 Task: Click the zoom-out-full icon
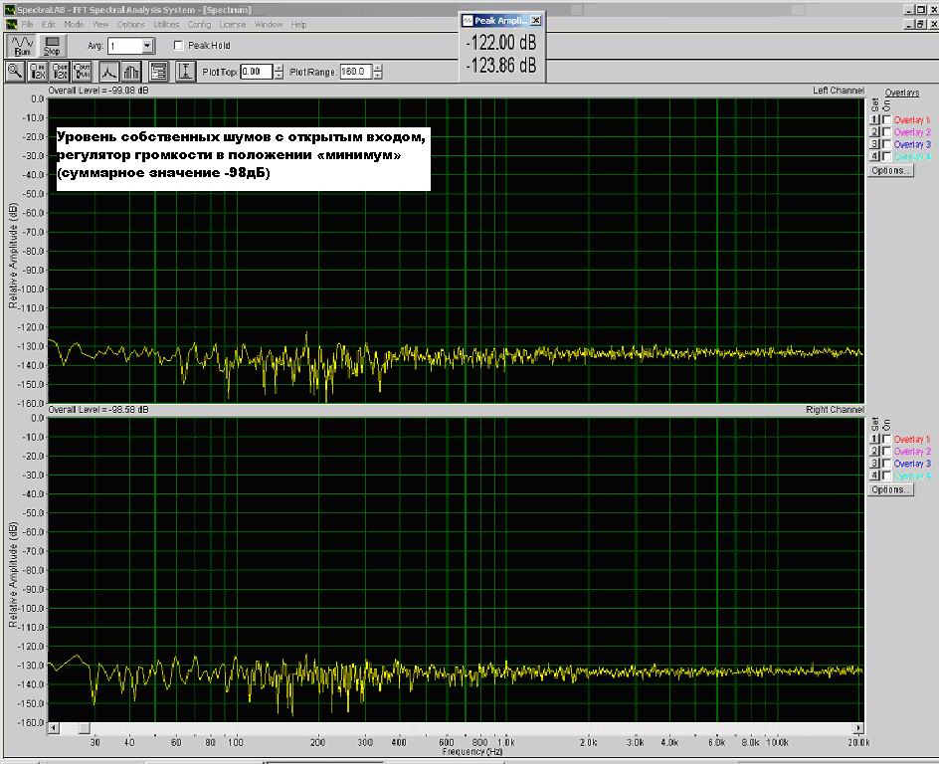pos(82,72)
